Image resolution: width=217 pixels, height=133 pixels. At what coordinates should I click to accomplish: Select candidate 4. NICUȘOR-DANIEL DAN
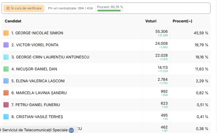point(34,69)
